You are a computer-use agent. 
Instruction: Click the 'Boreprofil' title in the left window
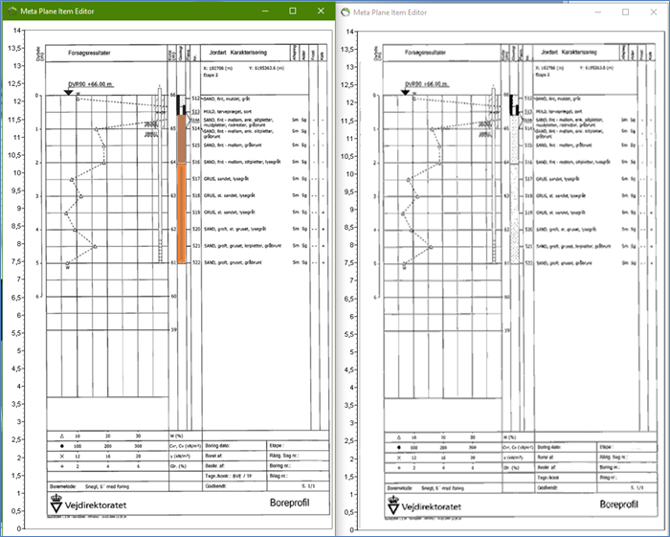tap(289, 503)
